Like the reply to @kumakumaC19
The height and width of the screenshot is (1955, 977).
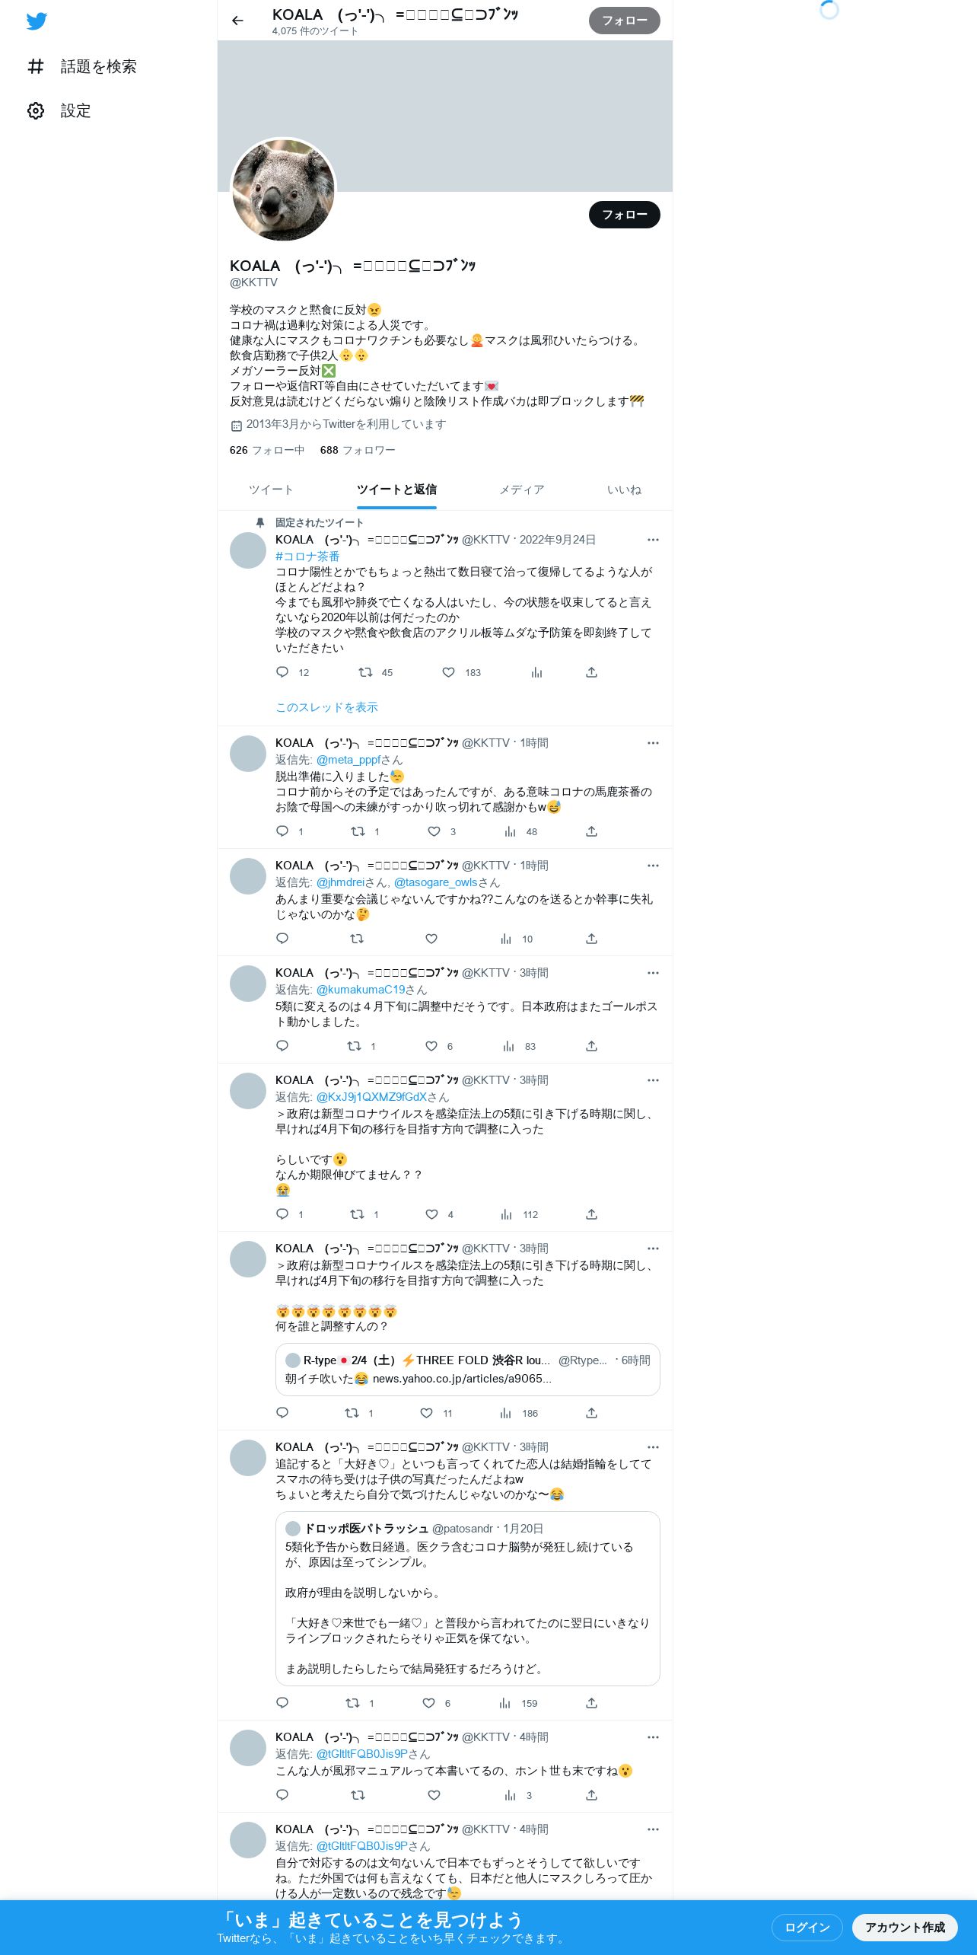(x=431, y=1046)
